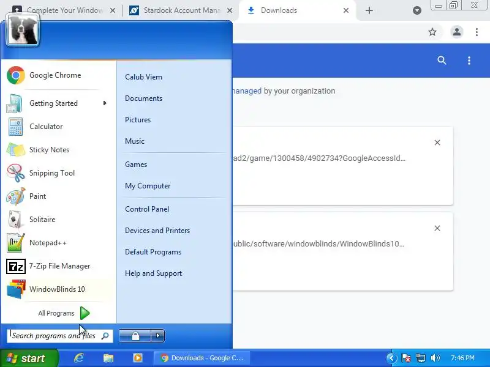Viewport: 490px width, 367px height.
Task: Click the volume speaker tray icon
Action: click(x=435, y=358)
